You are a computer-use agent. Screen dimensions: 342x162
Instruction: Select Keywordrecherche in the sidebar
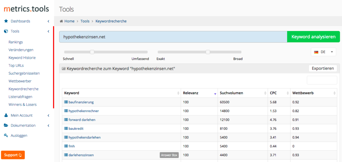click(24, 89)
